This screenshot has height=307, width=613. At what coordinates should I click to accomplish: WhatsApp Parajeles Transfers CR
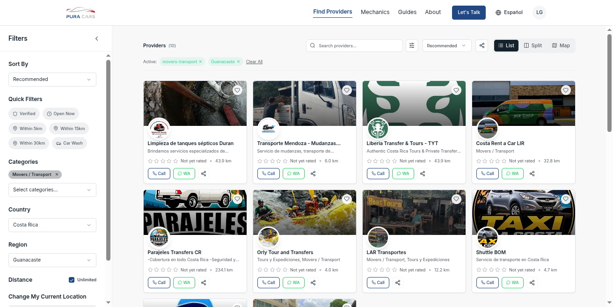point(184,283)
